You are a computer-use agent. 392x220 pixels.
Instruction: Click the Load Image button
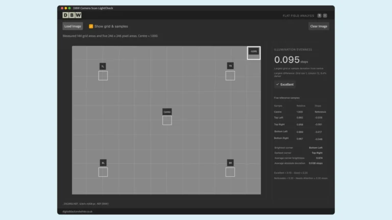tap(72, 26)
